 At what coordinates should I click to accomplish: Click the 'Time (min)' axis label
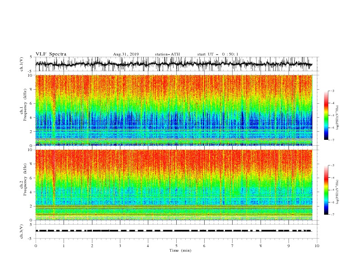tap(180, 250)
